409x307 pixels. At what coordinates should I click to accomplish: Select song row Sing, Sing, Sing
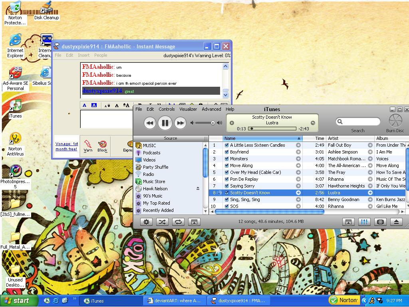[x=307, y=199]
